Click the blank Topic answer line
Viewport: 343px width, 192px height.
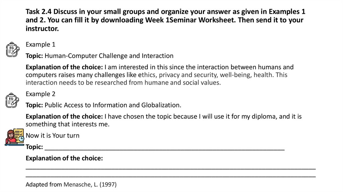164,149
